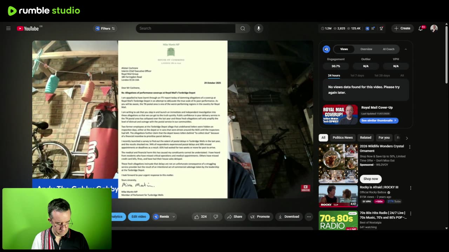
Task: Like the video with thumbs up 324
Action: pos(200,217)
